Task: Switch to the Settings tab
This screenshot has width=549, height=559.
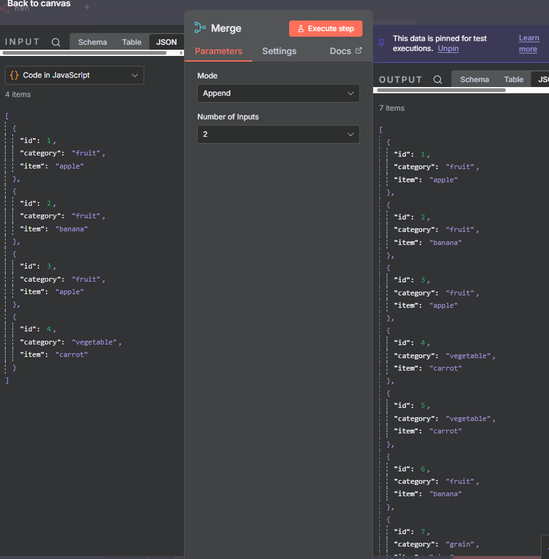Action: 279,51
